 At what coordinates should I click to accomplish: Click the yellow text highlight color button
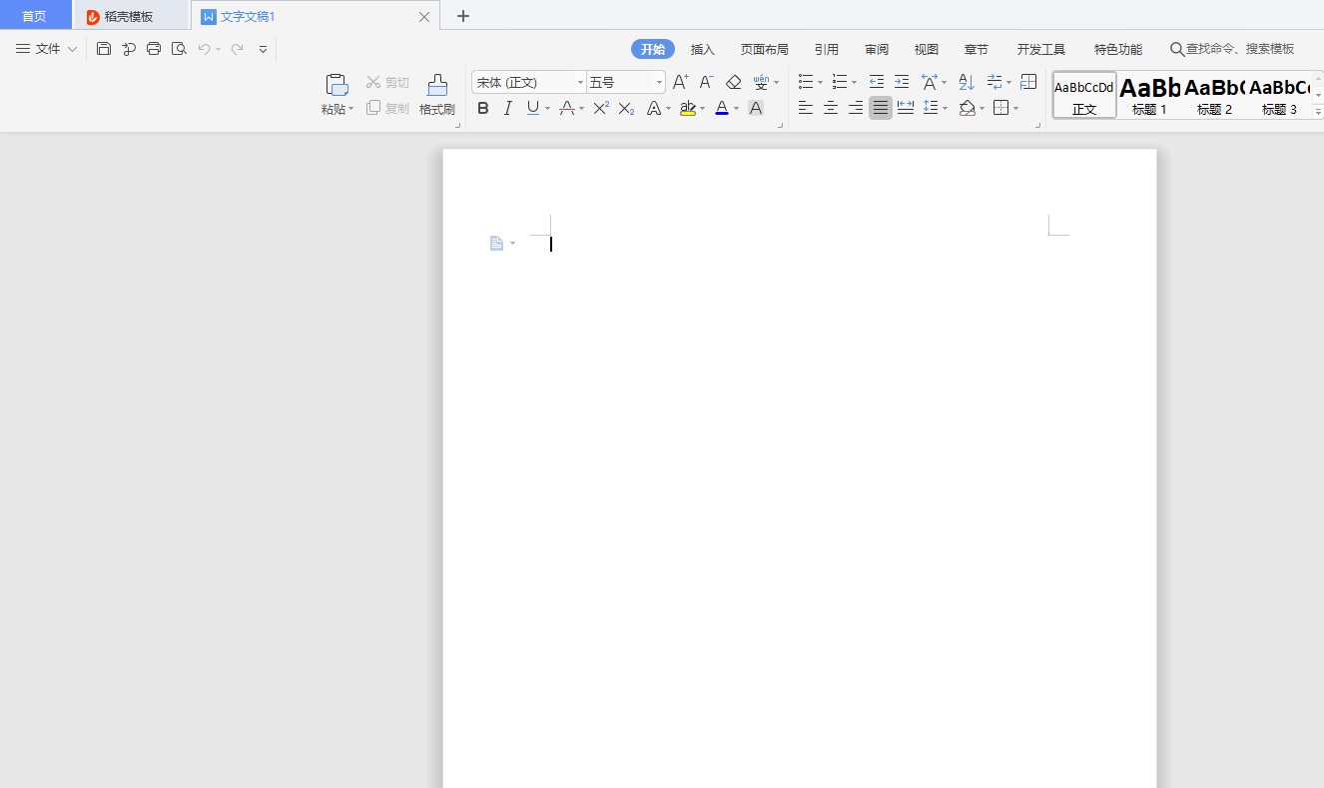[x=687, y=108]
